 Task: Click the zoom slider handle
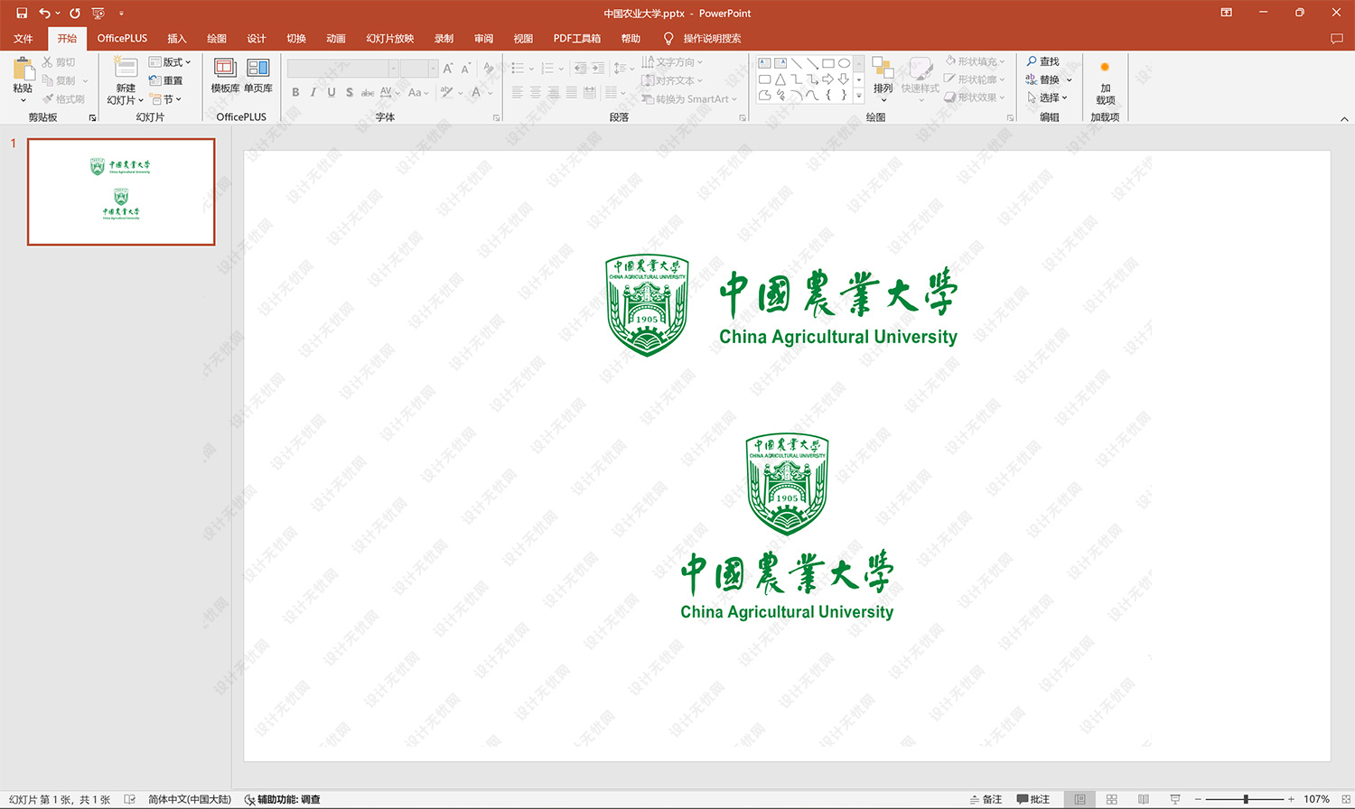[x=1245, y=799]
